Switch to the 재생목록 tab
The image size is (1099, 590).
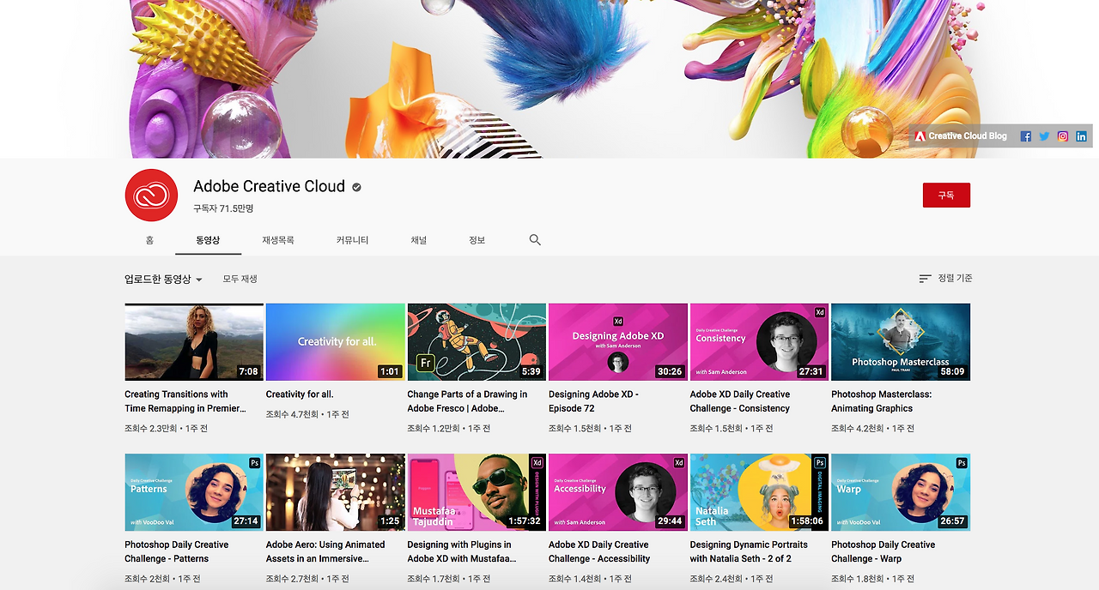(278, 240)
